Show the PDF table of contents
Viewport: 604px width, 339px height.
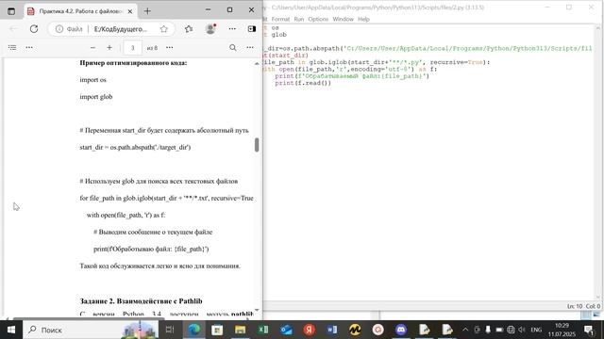pos(12,48)
